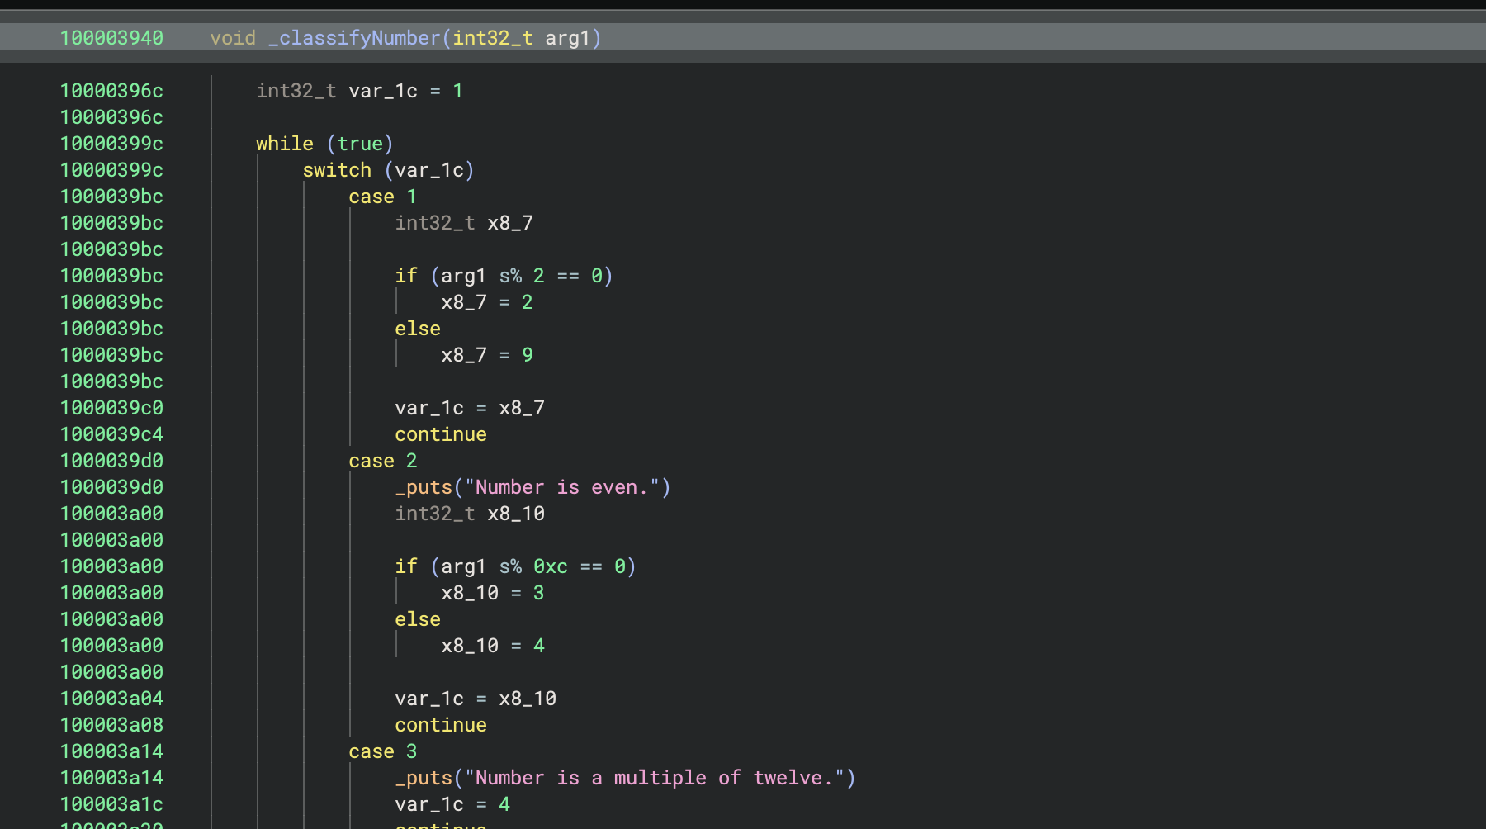The height and width of the screenshot is (829, 1486).
Task: Click address 100003a1c
Action: pos(111,804)
